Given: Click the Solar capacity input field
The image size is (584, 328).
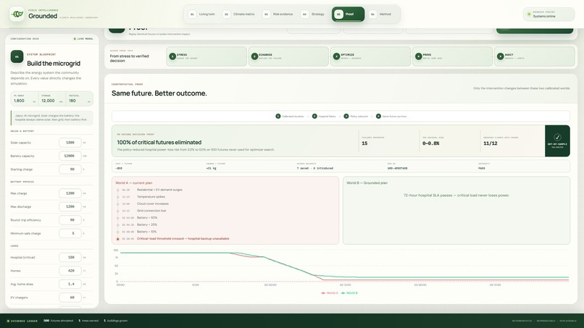Looking at the screenshot, I should [x=70, y=143].
